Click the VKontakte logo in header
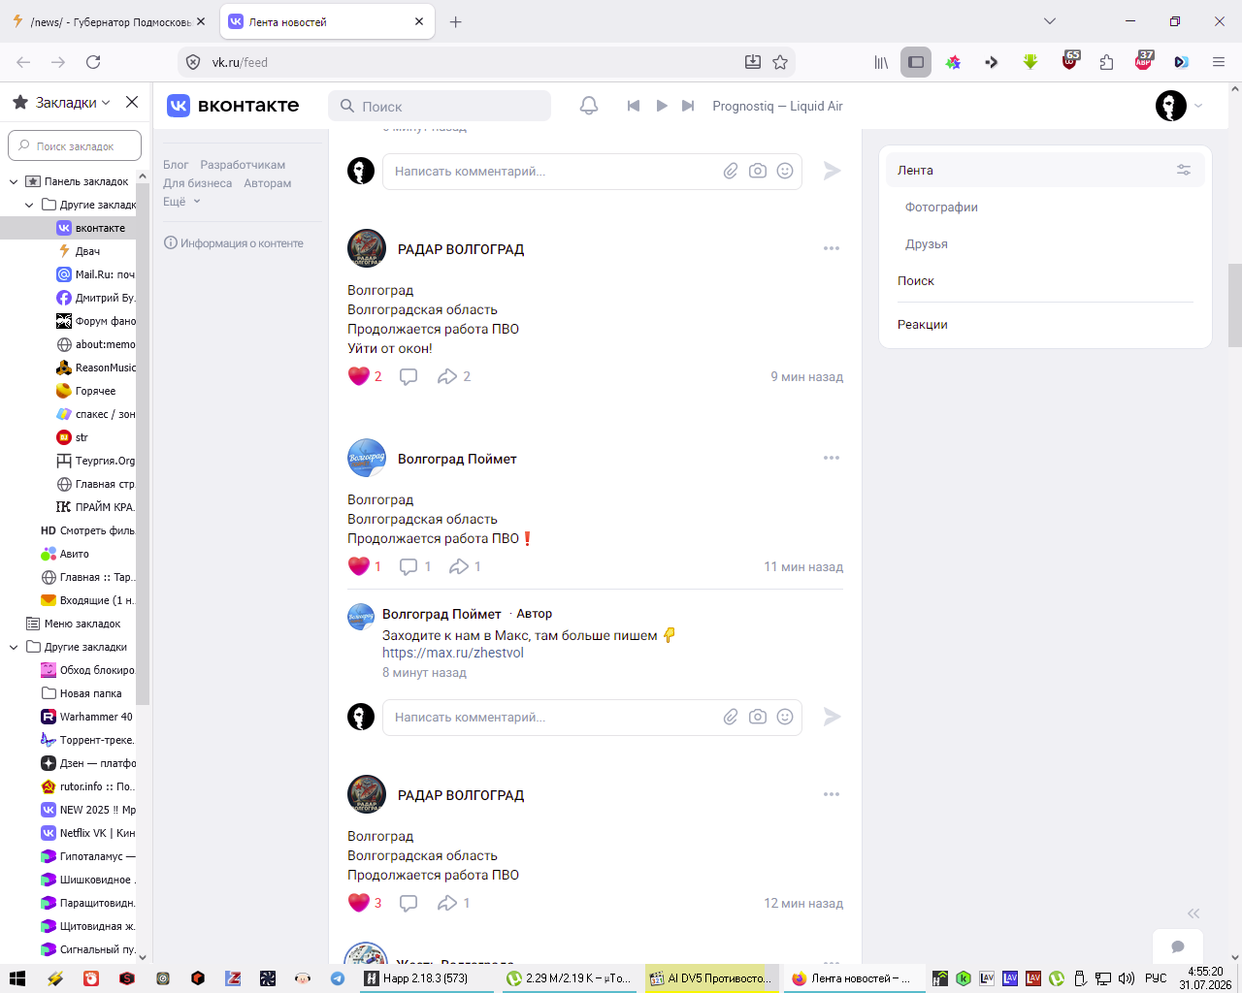The width and height of the screenshot is (1242, 993). pos(233,106)
